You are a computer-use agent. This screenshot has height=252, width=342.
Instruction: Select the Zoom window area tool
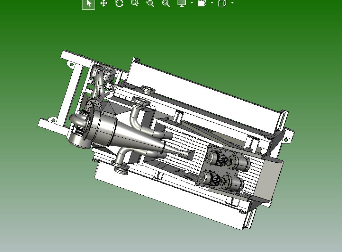[x=150, y=3]
